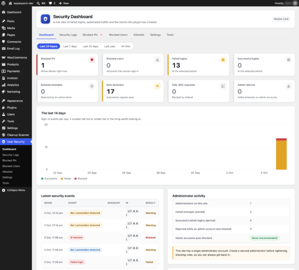Click the Blocked legend red swatch
Screen dimensions: 299x270
point(75,179)
